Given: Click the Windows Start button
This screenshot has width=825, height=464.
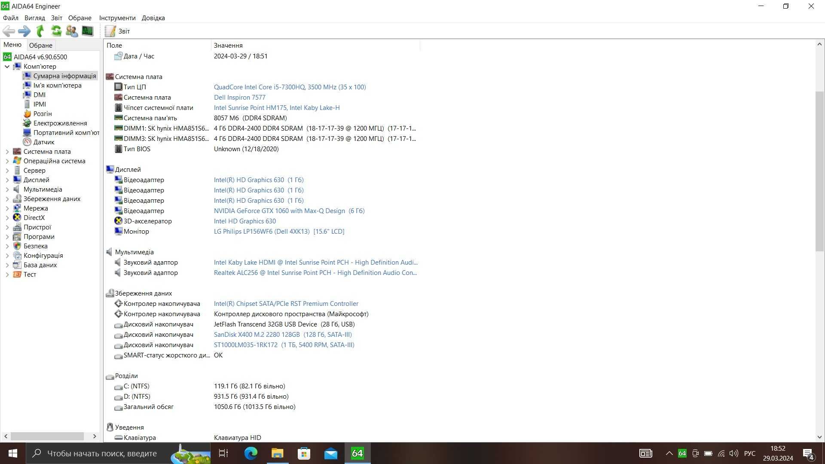Looking at the screenshot, I should (x=12, y=453).
